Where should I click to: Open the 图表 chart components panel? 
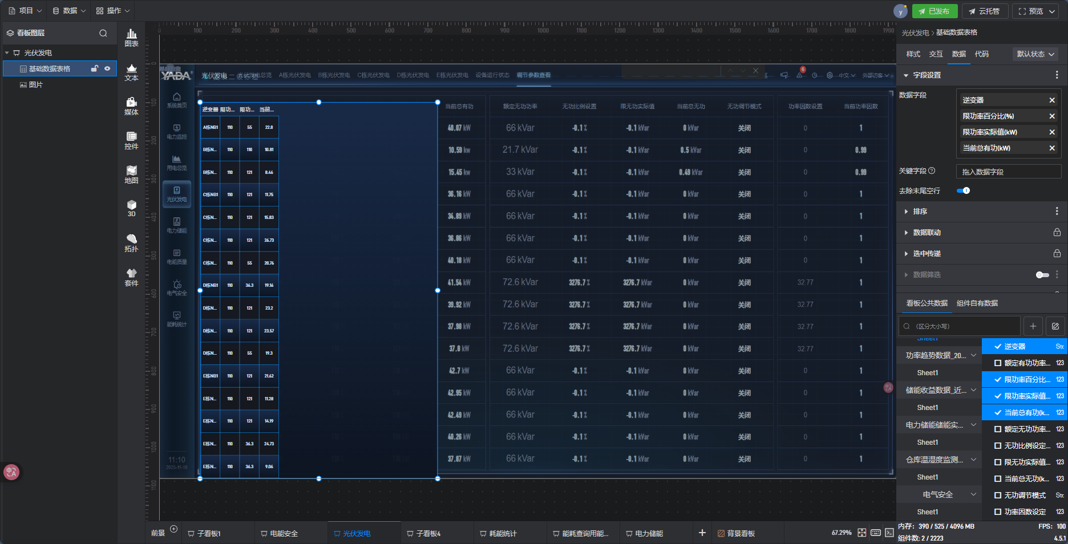(131, 38)
